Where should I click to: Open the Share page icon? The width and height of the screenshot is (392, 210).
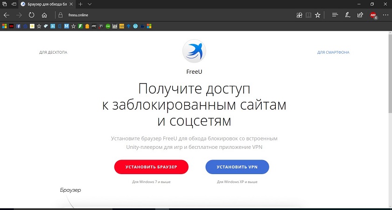pos(360,15)
